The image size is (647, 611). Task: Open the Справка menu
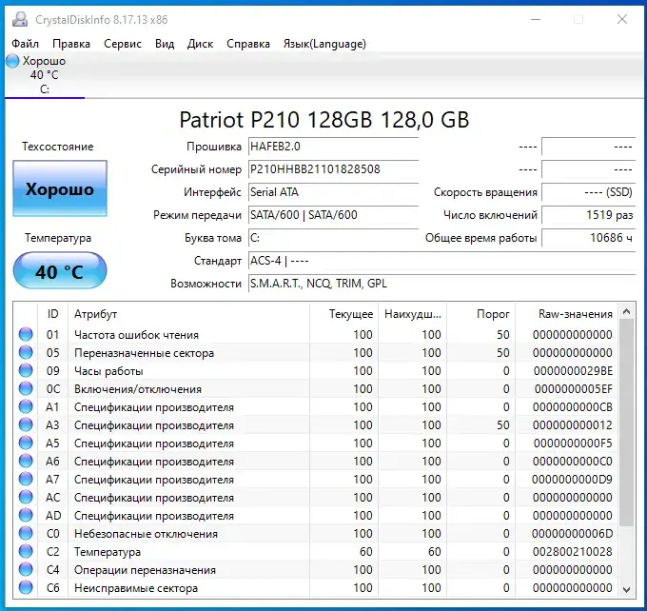point(248,44)
